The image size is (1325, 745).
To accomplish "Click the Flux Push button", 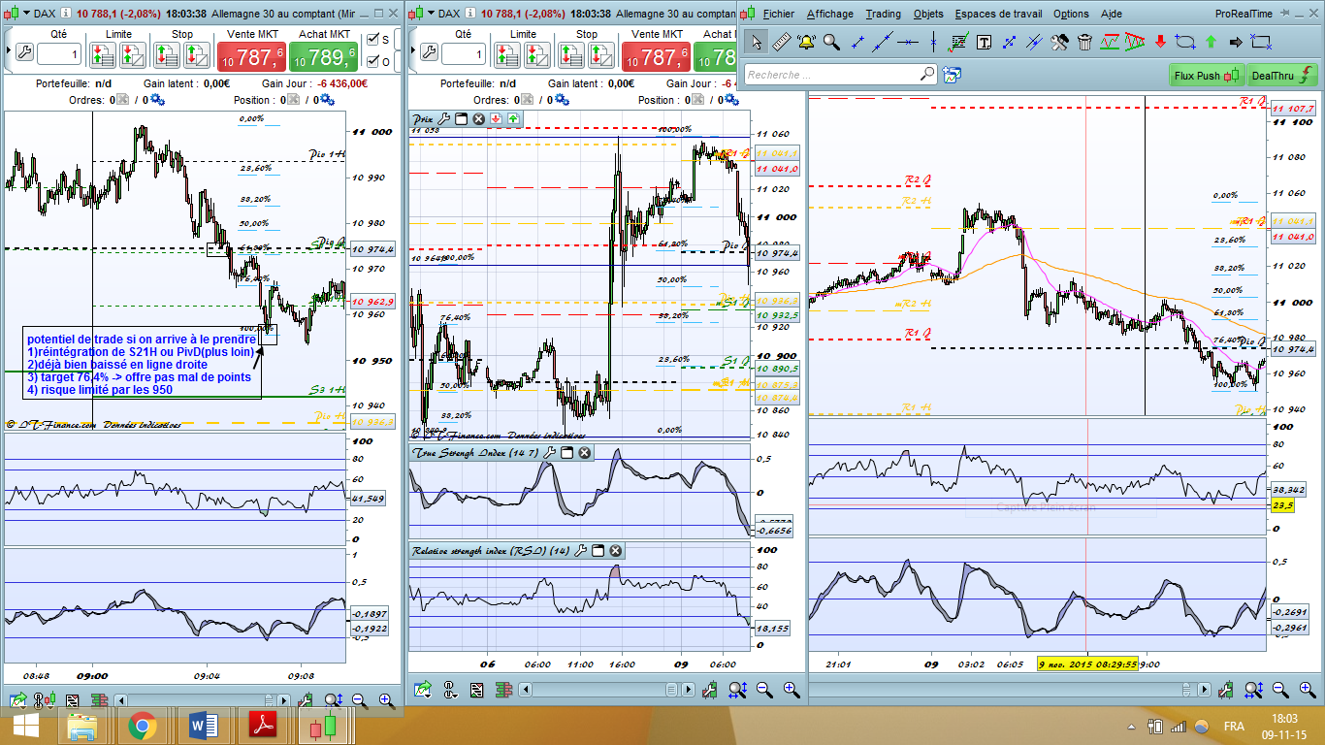I will (1207, 76).
